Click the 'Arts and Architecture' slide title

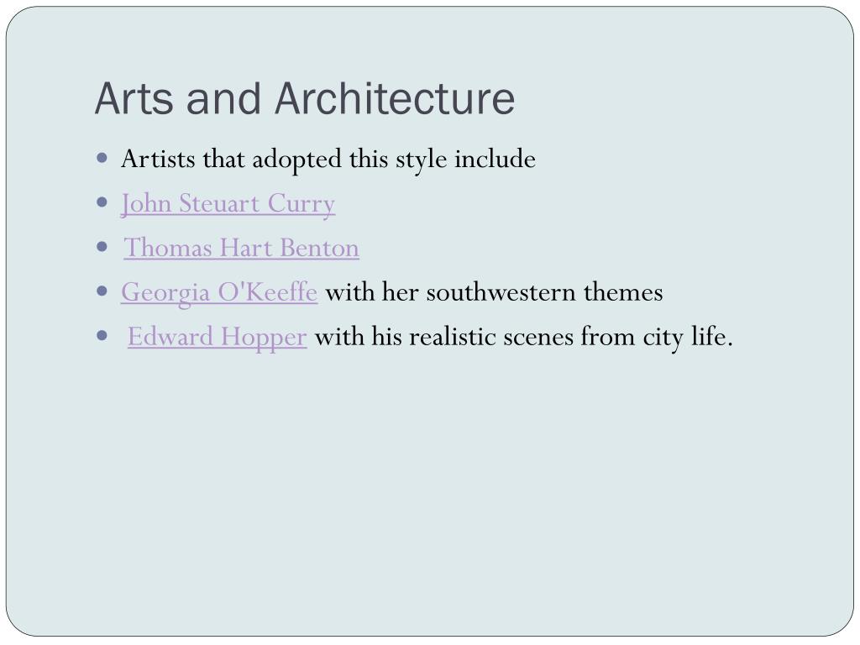pyautogui.click(x=305, y=99)
